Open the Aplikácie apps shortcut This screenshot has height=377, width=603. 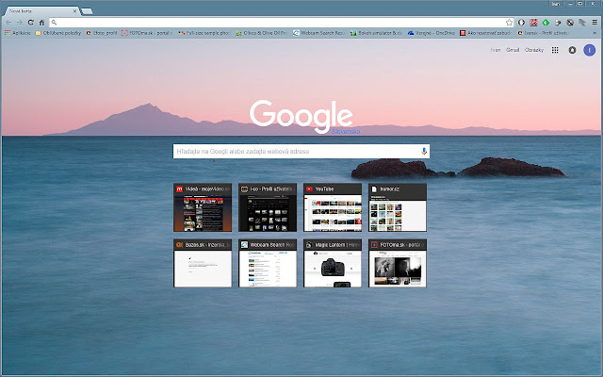18,33
